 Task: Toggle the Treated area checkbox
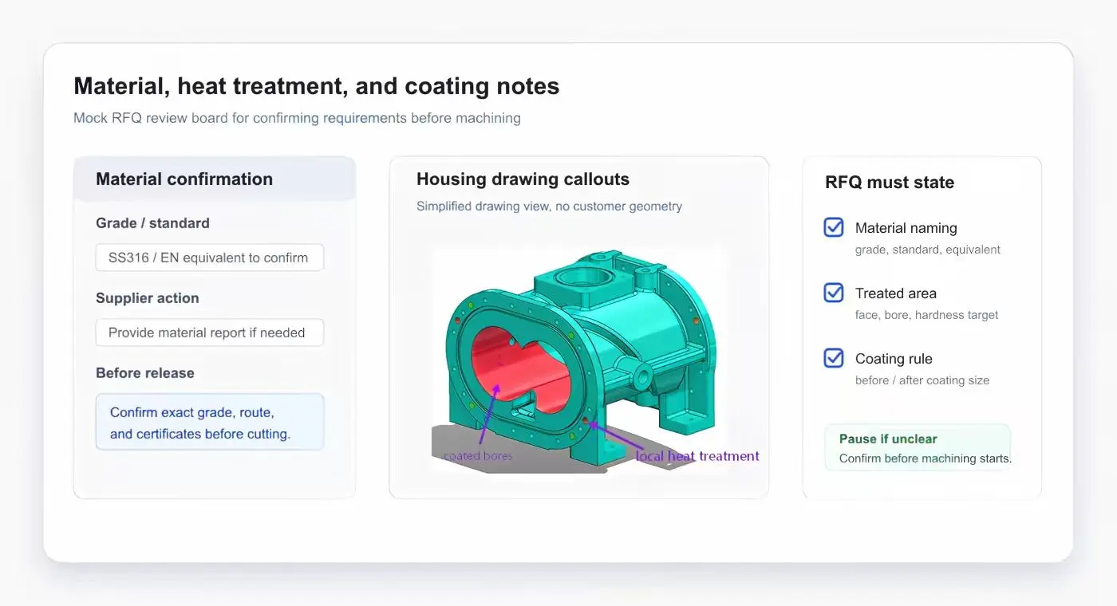(834, 293)
